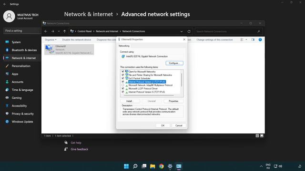Open File Explorer from taskbar
The width and height of the screenshot is (305, 171).
(x=152, y=166)
